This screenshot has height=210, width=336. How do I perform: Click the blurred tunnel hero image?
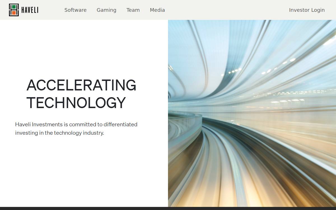(252, 113)
